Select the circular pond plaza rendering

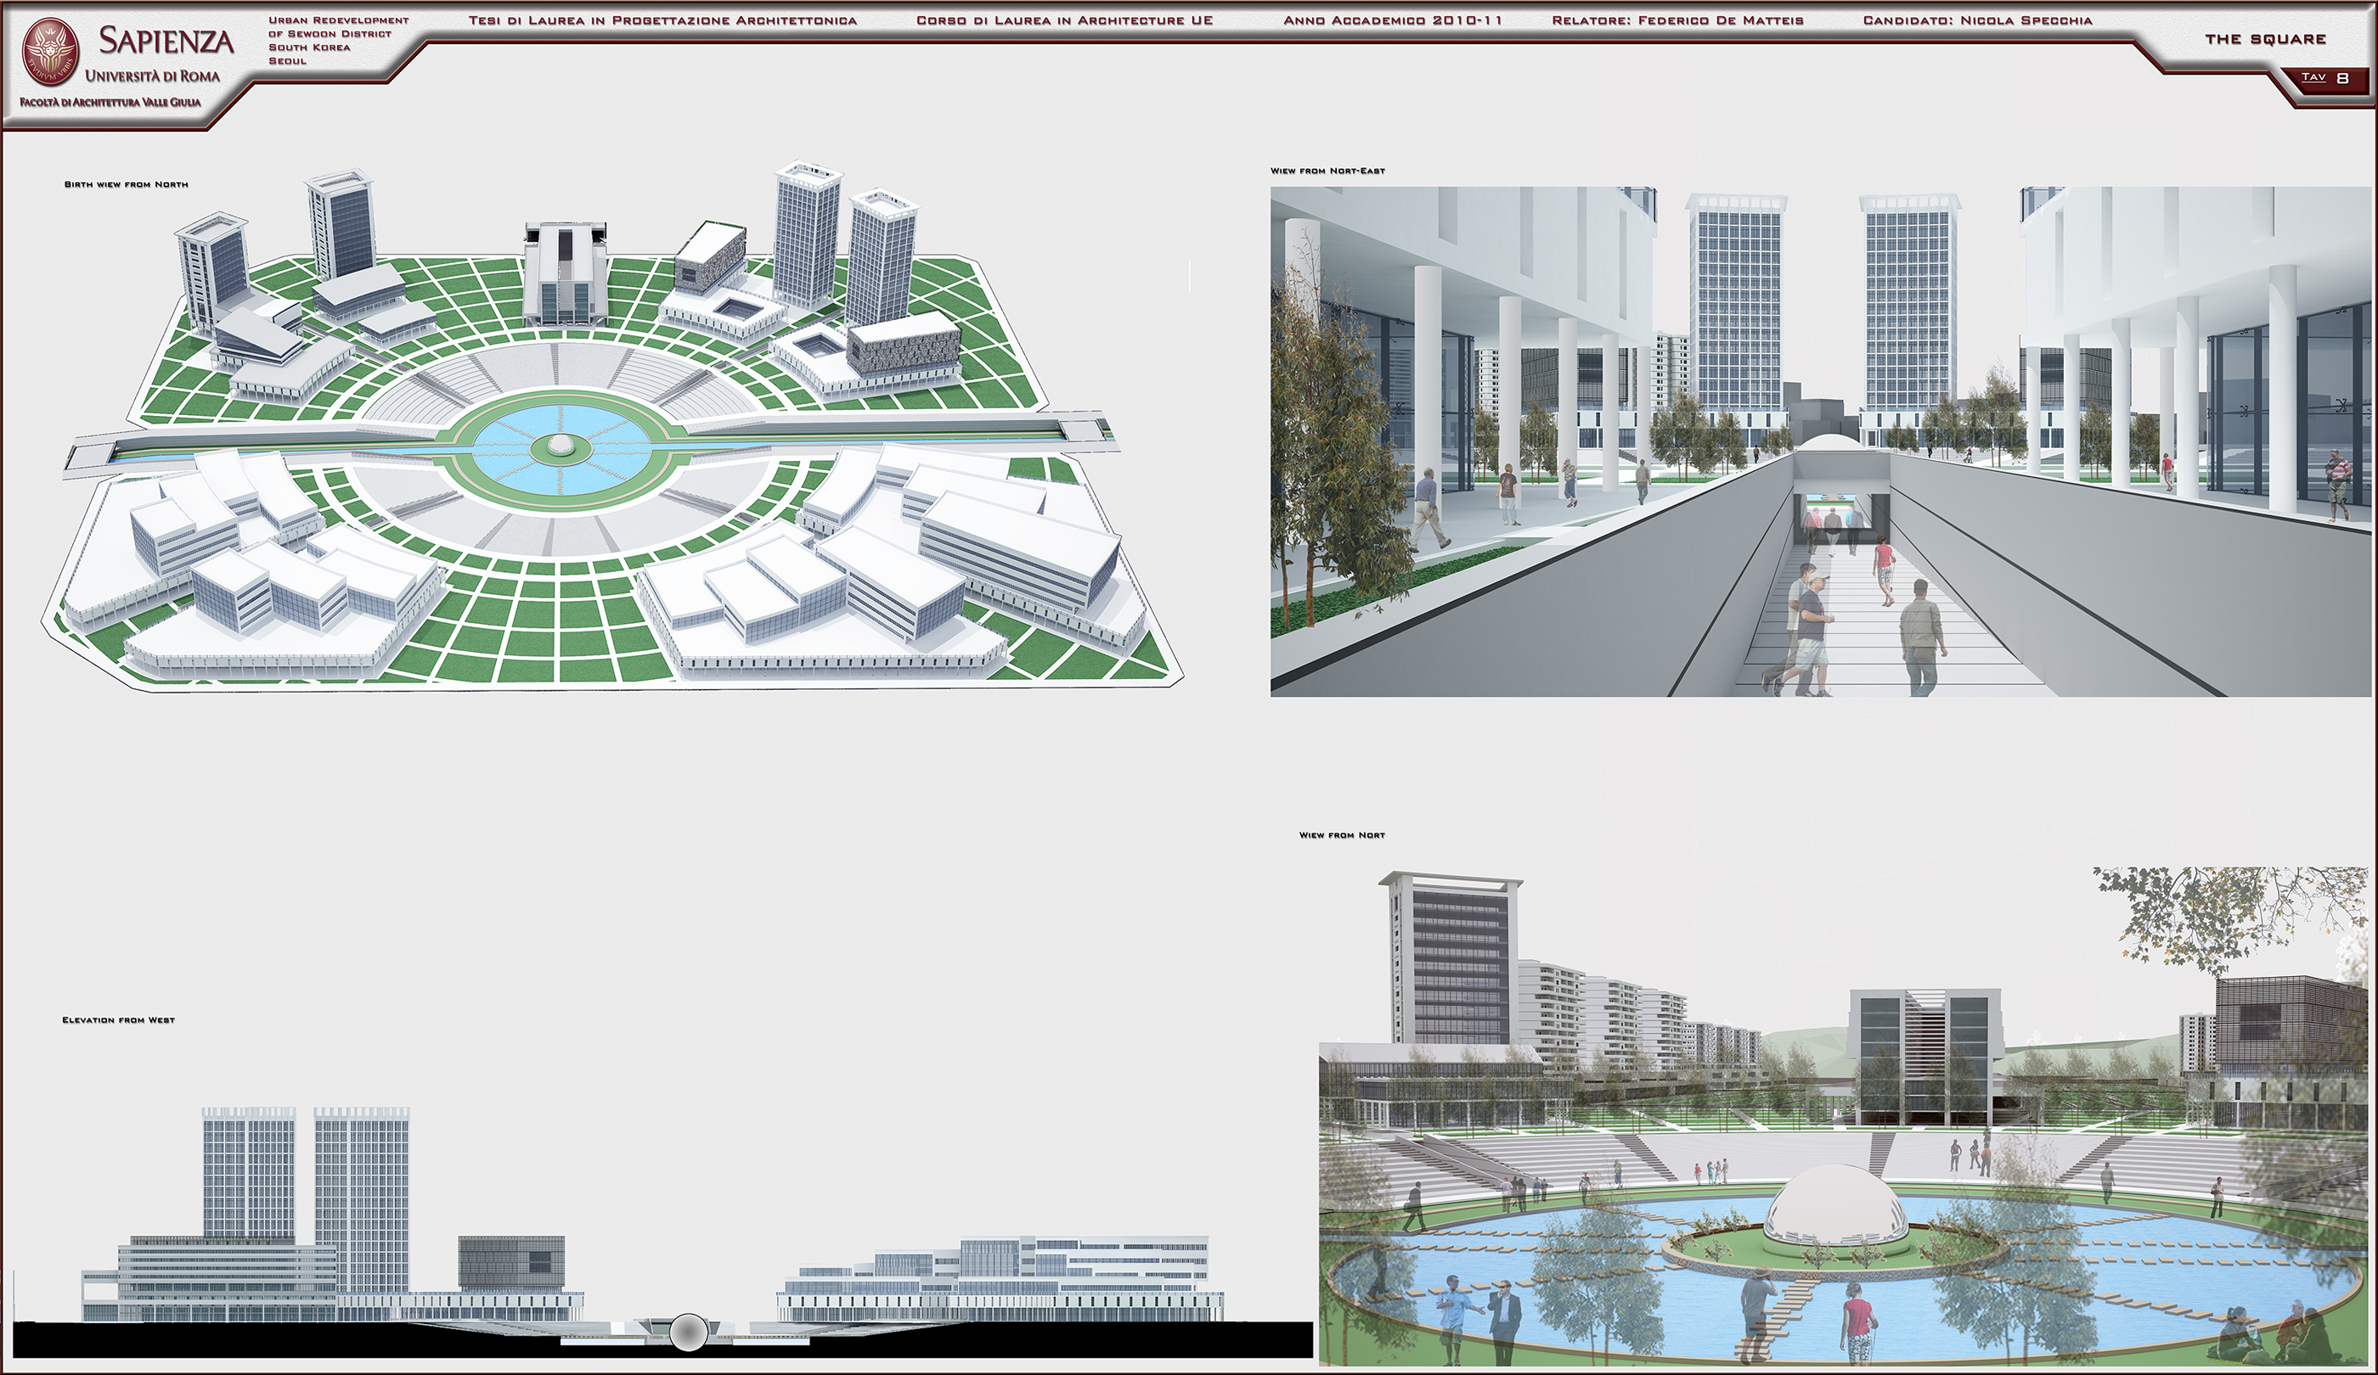point(1844,1115)
